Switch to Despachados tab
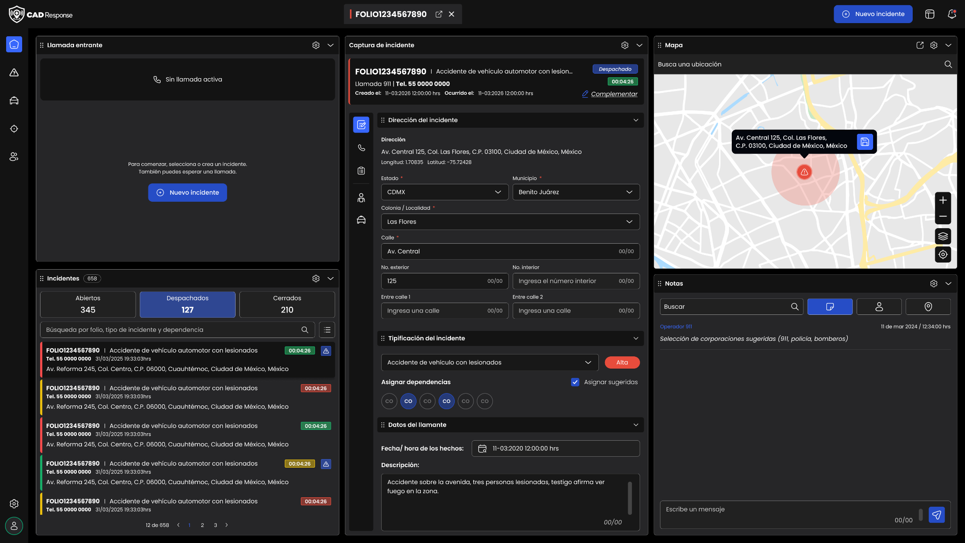 pyautogui.click(x=188, y=304)
